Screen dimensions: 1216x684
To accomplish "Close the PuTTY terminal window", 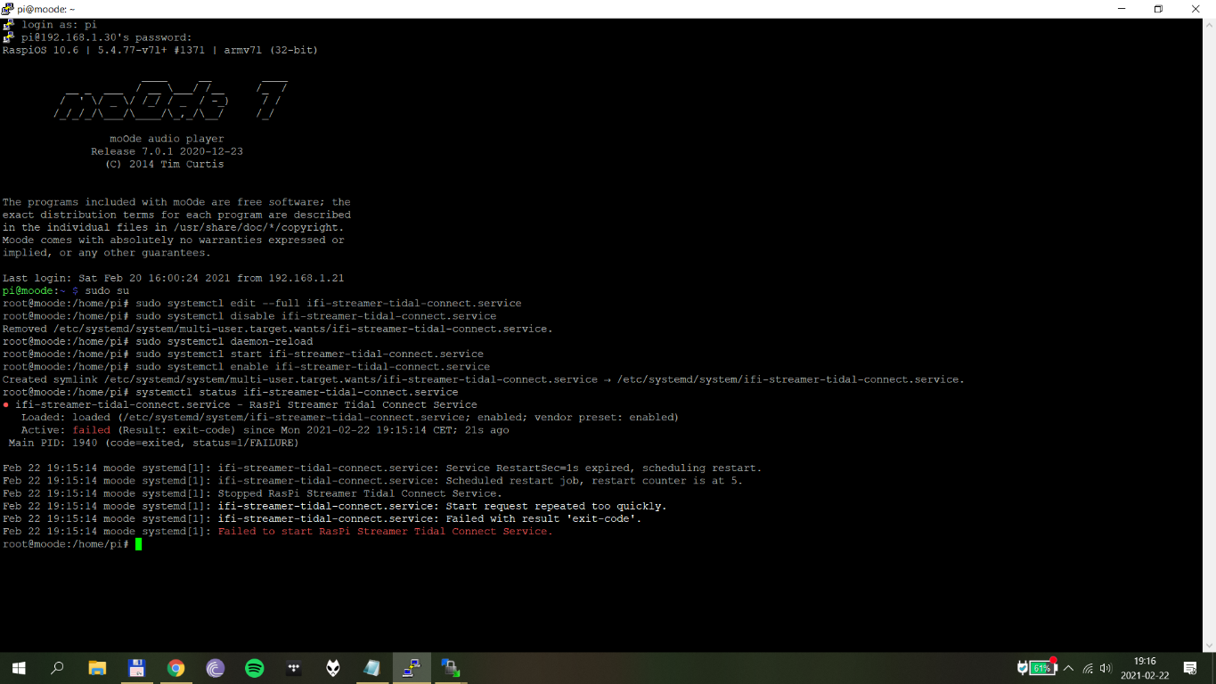I will (x=1196, y=9).
